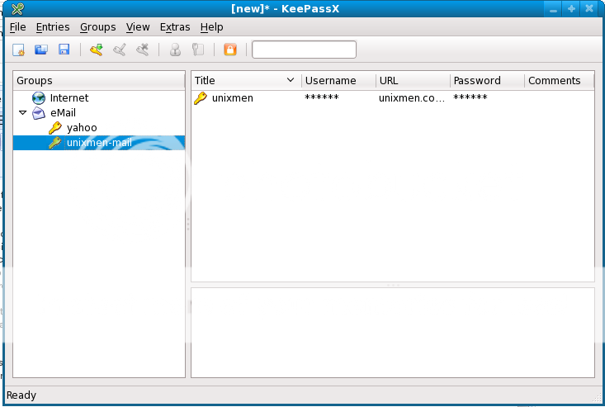605x407 pixels.
Task: Close the KeePassX window
Action: point(589,9)
